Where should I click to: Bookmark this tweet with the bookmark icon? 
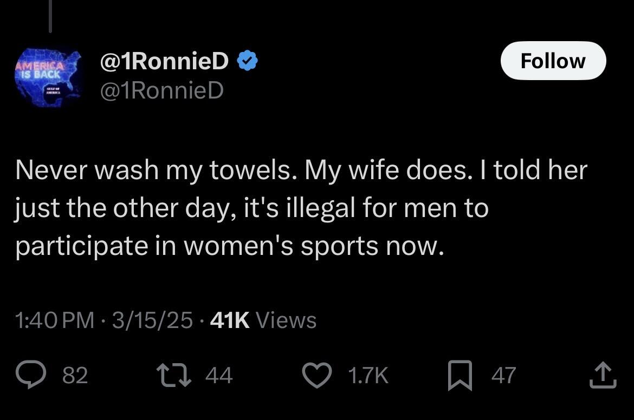click(460, 375)
